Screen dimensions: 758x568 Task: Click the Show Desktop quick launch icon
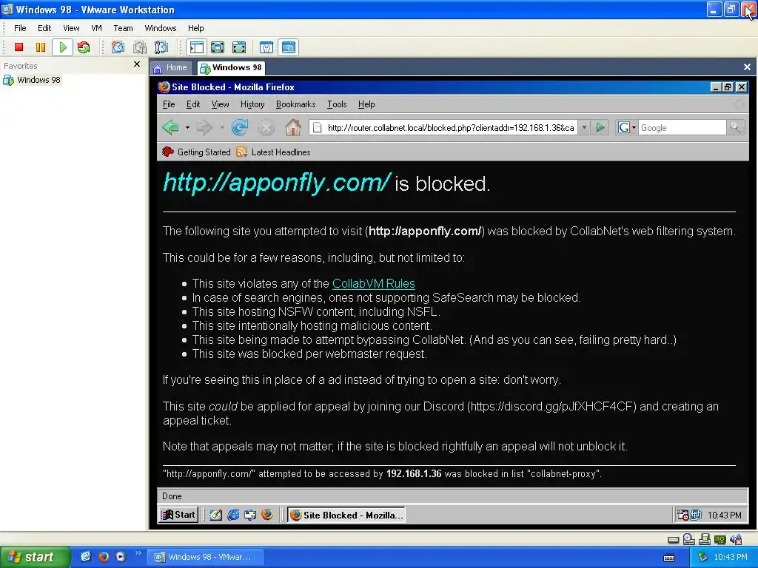[x=215, y=515]
